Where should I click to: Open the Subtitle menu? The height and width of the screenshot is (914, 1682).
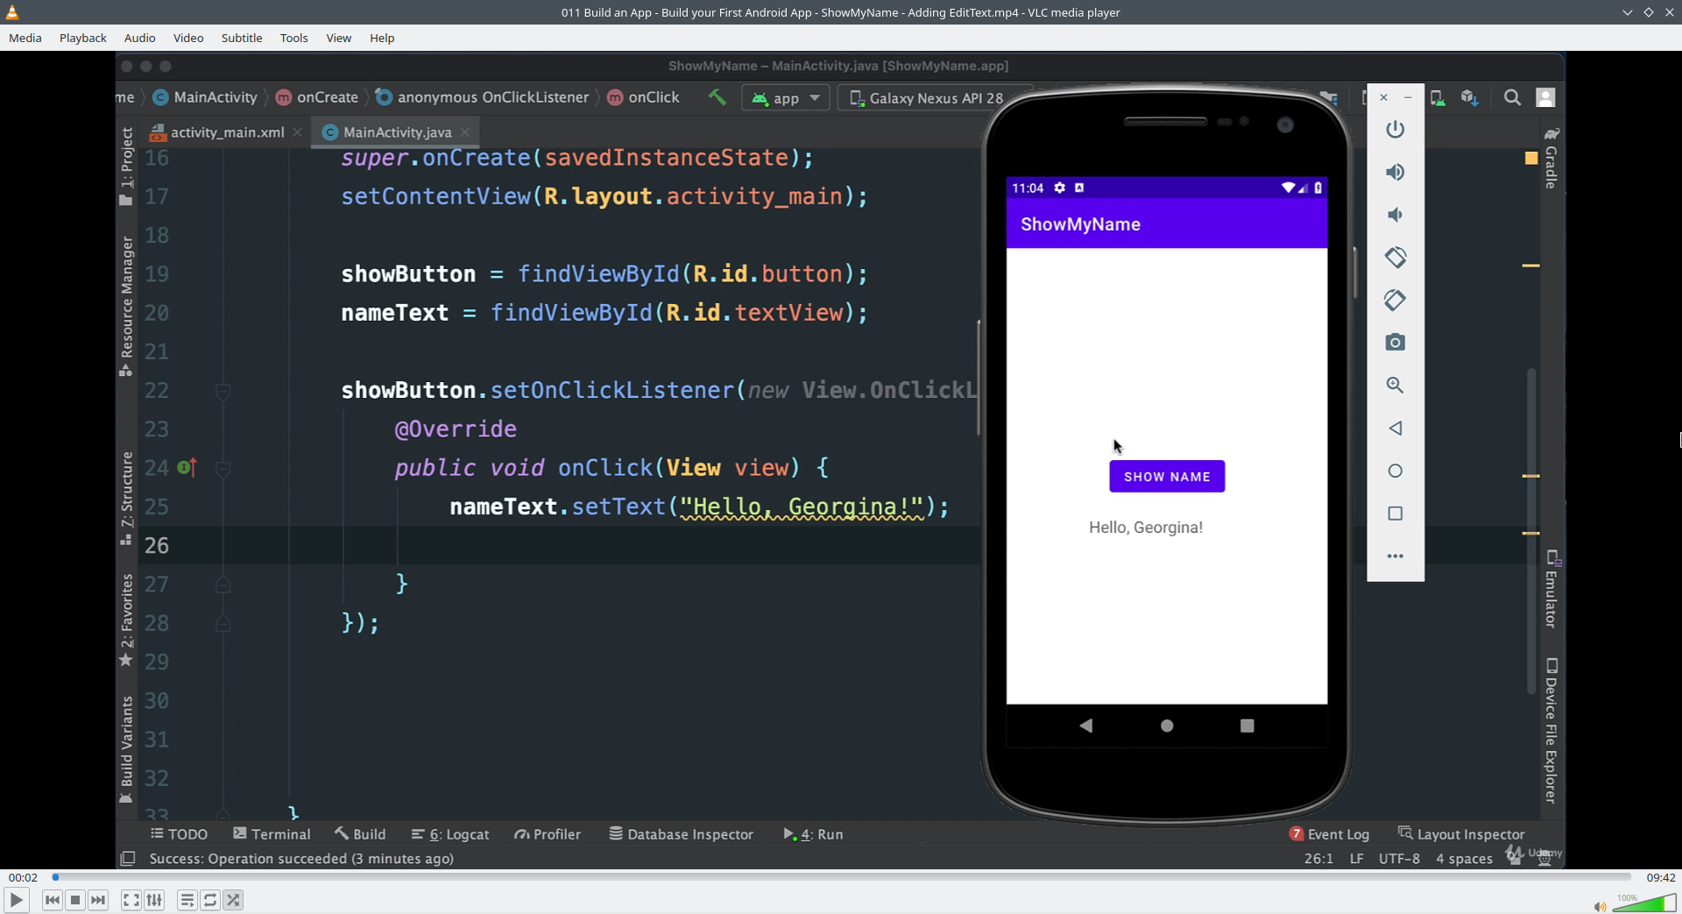tap(242, 38)
